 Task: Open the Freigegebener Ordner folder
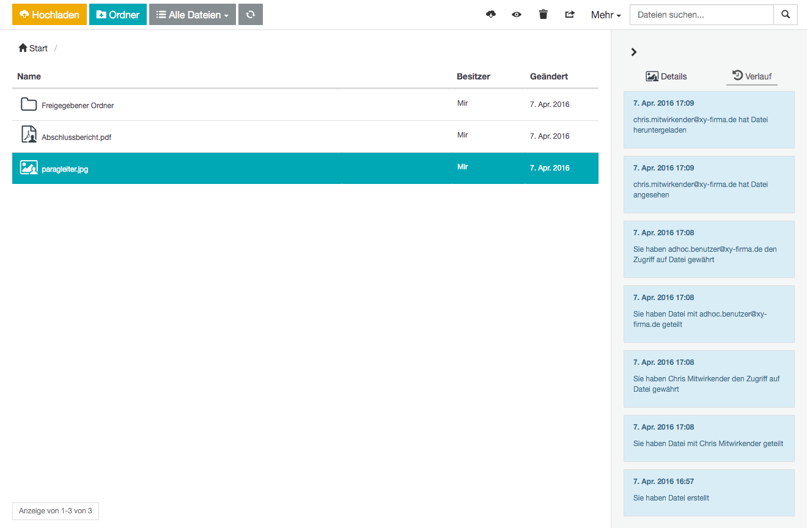[x=78, y=106]
